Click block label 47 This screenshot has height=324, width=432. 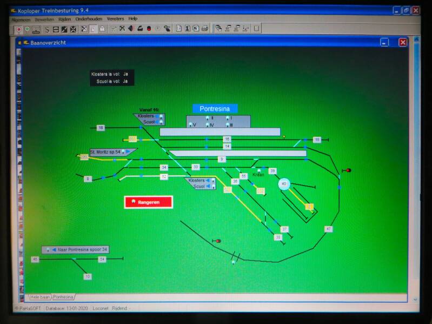coord(328,229)
